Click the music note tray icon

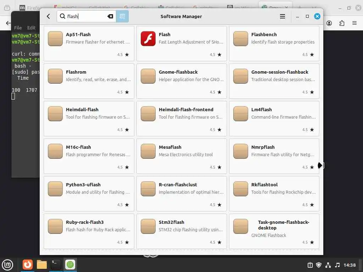pos(337,265)
